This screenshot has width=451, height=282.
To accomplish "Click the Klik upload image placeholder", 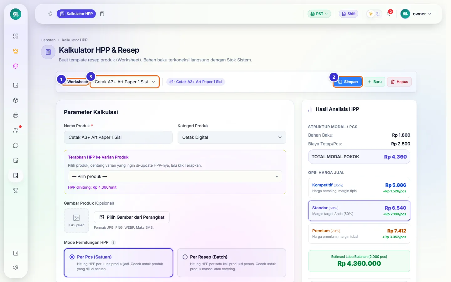I will 76,221.
